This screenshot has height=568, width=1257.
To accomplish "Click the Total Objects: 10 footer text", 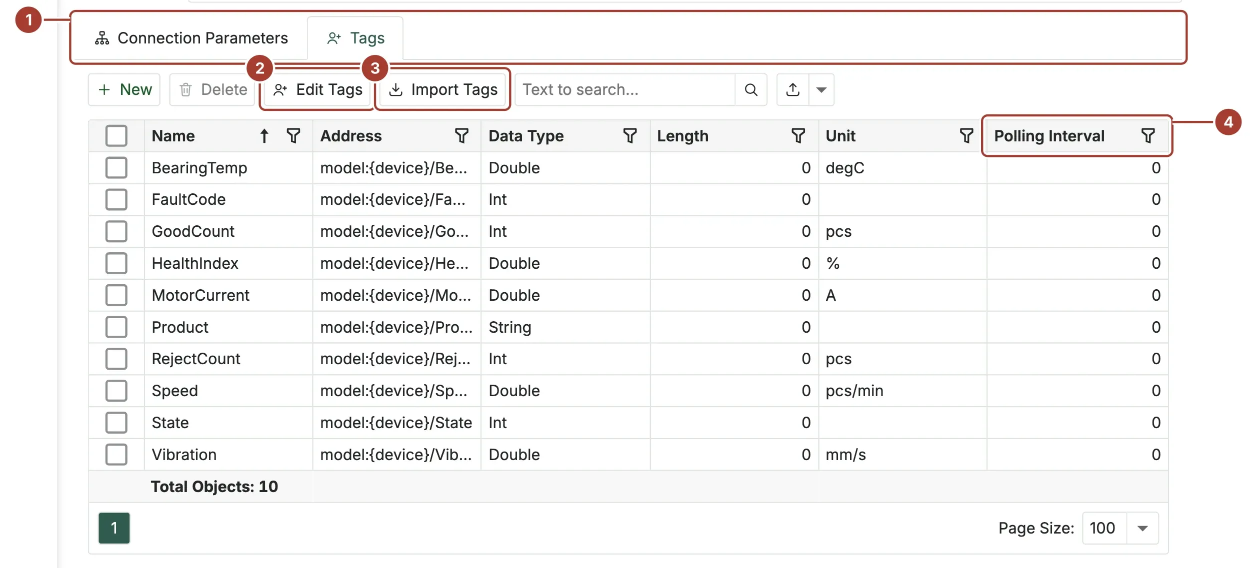I will 214,486.
